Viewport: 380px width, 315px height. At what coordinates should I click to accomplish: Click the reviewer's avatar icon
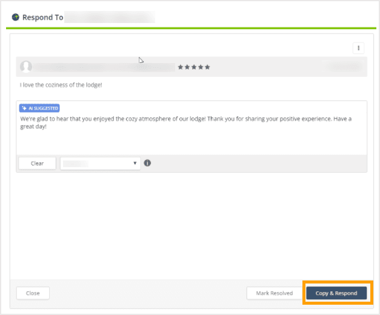pos(26,67)
